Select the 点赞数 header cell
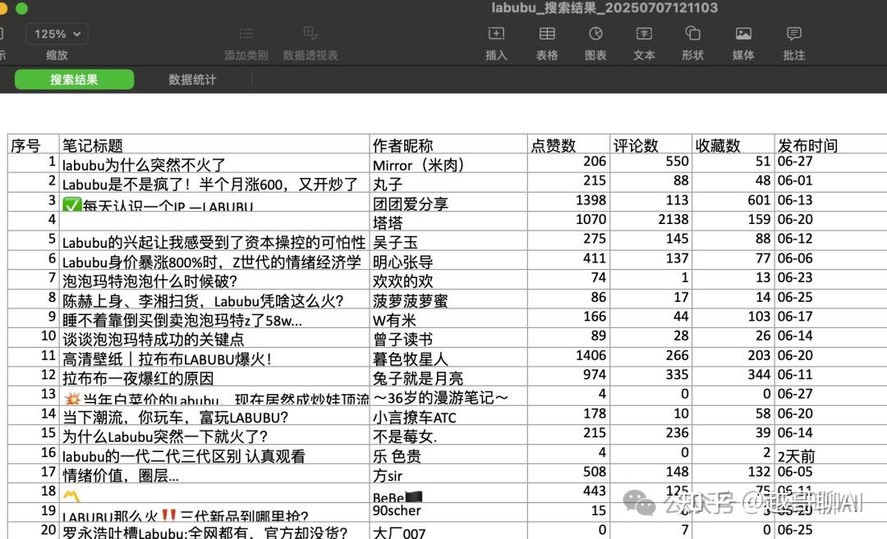Screen dimensions: 887x539 coord(568,144)
